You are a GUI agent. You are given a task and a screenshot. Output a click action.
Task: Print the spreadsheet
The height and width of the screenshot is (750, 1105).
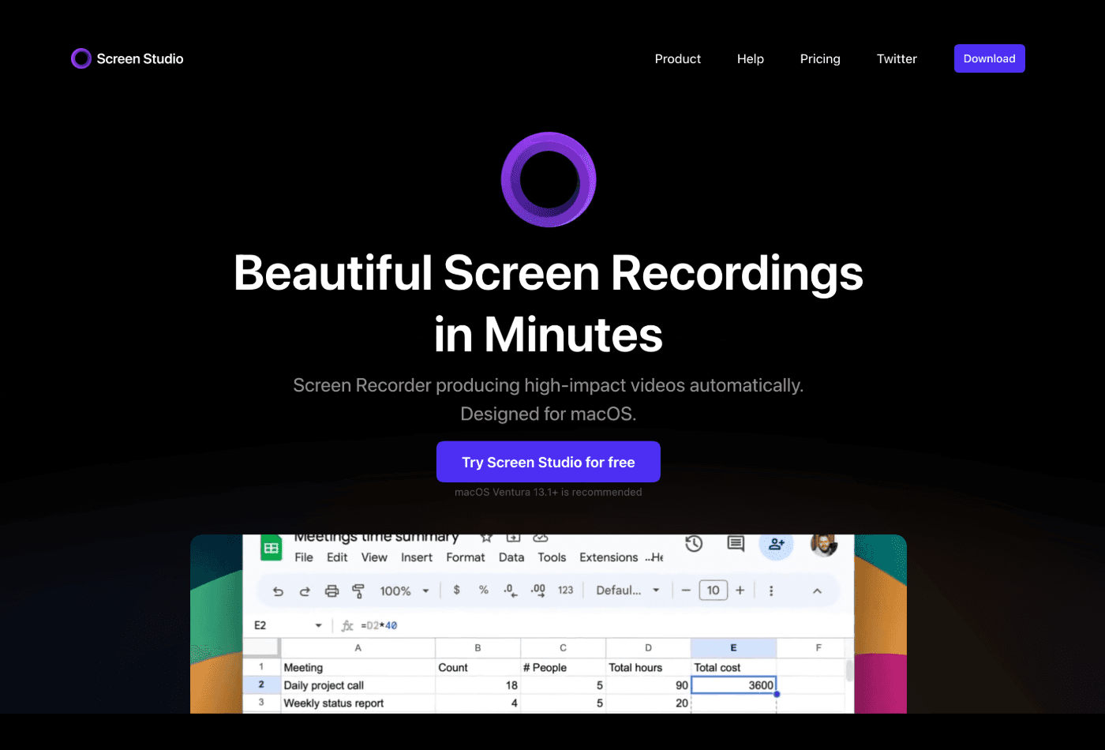pyautogui.click(x=331, y=590)
